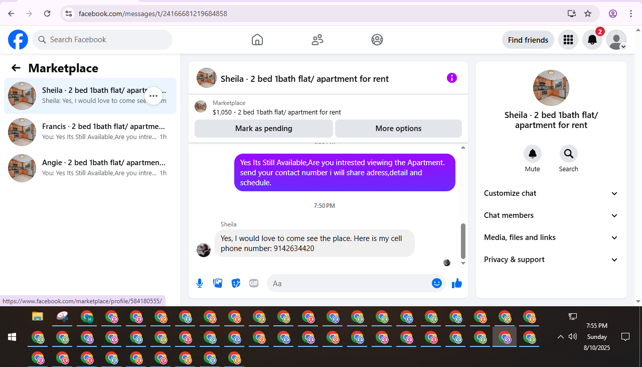
Task: Click the chat scroll up arrow
Action: pyautogui.click(x=463, y=147)
